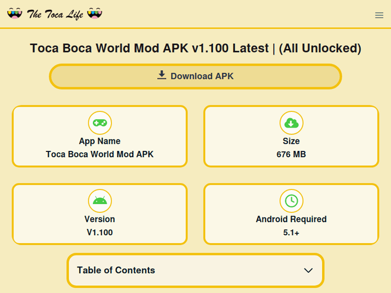Image resolution: width=391 pixels, height=293 pixels.
Task: Click the Size 676 MB card
Action: coord(291,136)
